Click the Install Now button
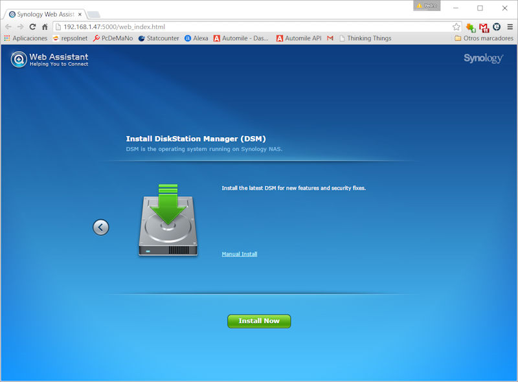The width and height of the screenshot is (518, 382). coord(259,321)
